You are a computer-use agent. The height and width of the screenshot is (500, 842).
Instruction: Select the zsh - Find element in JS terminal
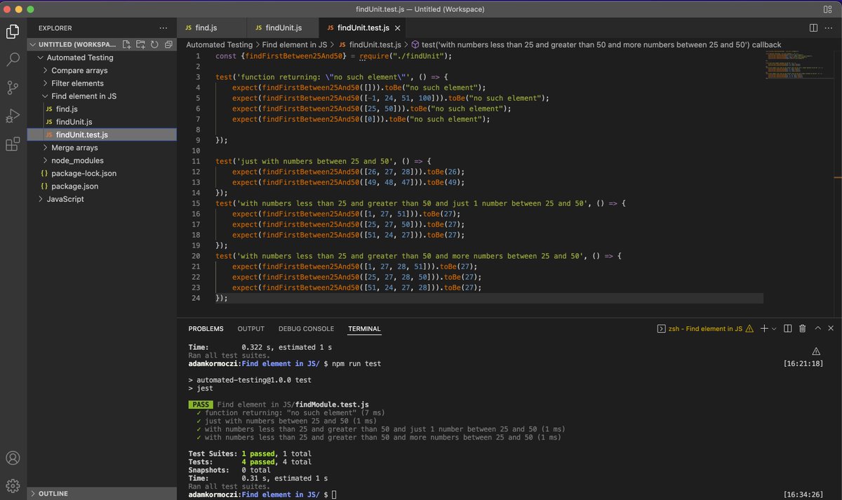tap(699, 328)
